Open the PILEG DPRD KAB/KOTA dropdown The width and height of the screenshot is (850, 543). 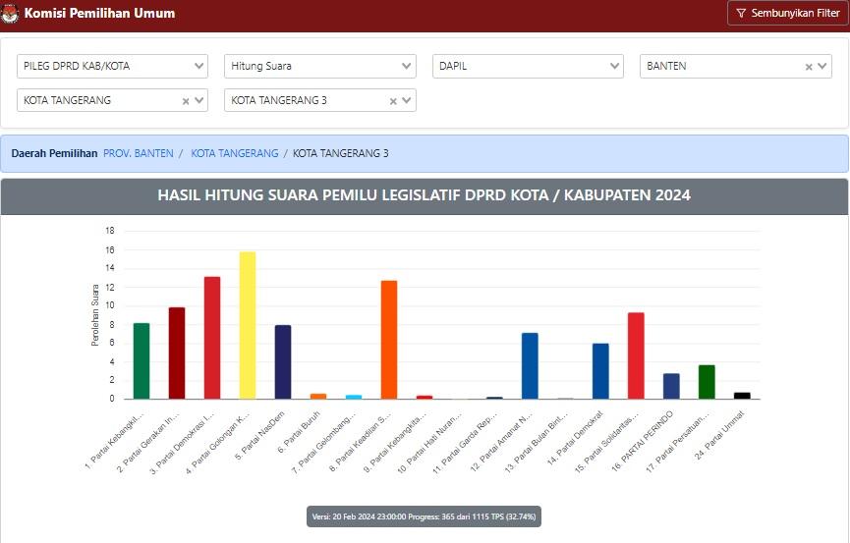click(x=112, y=66)
